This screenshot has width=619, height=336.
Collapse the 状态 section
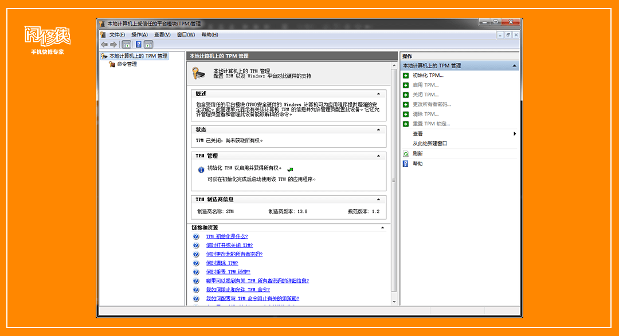378,130
